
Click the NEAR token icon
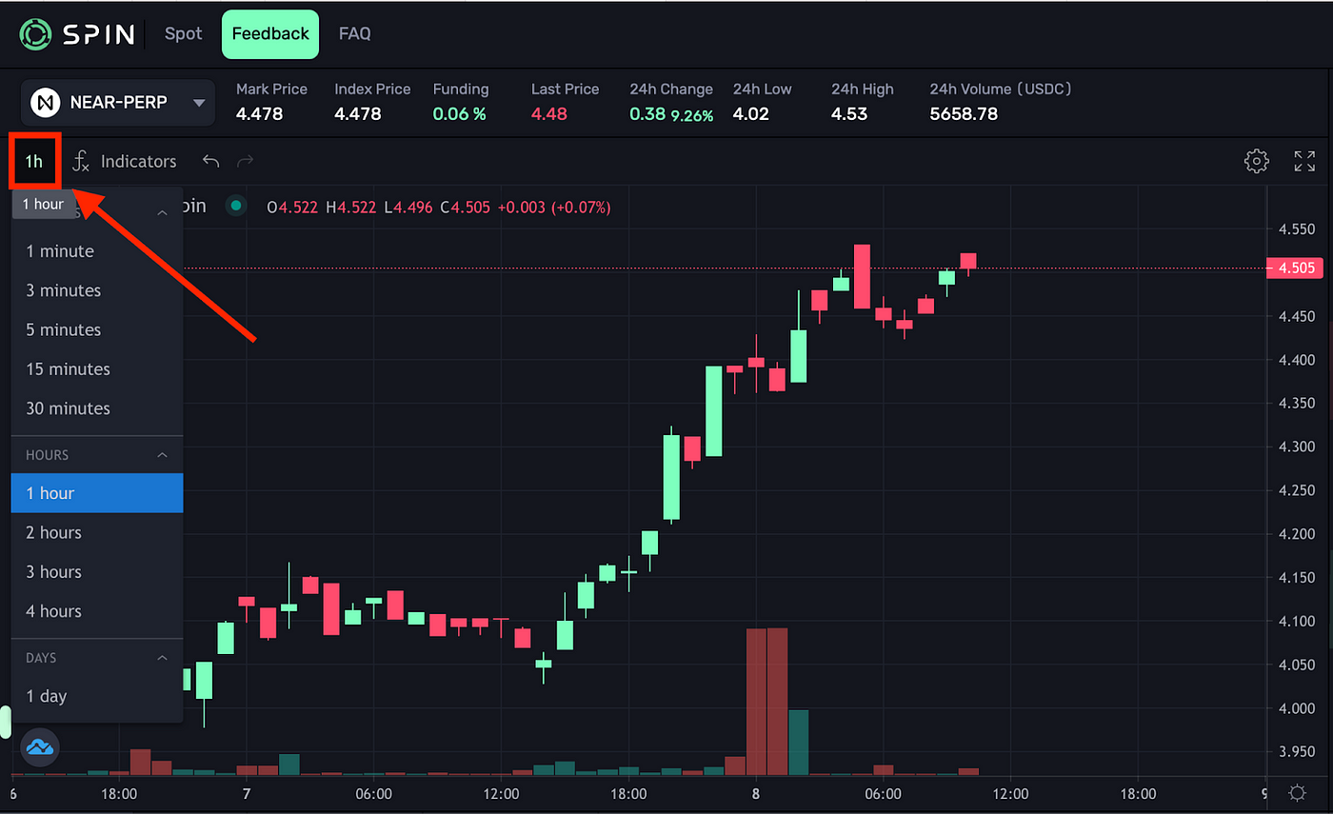click(46, 103)
